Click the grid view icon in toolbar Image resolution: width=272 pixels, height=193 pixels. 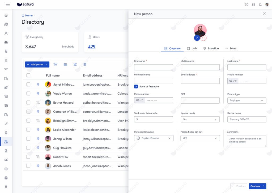75,64
